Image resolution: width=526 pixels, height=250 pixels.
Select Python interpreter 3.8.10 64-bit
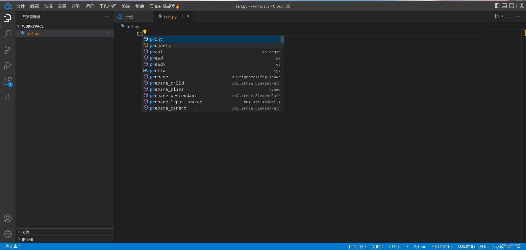442,246
